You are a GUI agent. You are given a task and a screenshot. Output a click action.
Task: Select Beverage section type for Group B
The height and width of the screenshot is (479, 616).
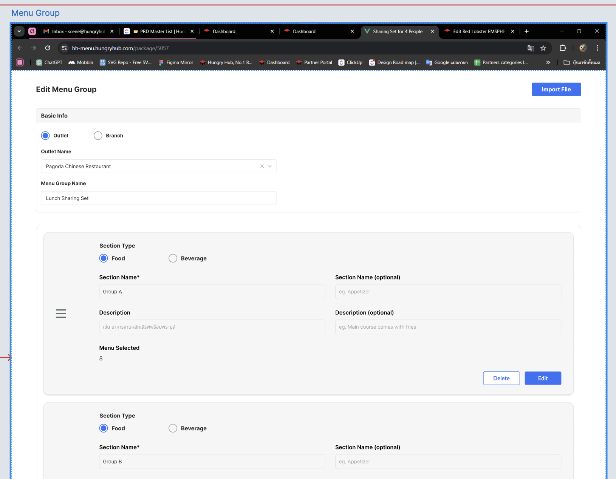[x=173, y=428]
